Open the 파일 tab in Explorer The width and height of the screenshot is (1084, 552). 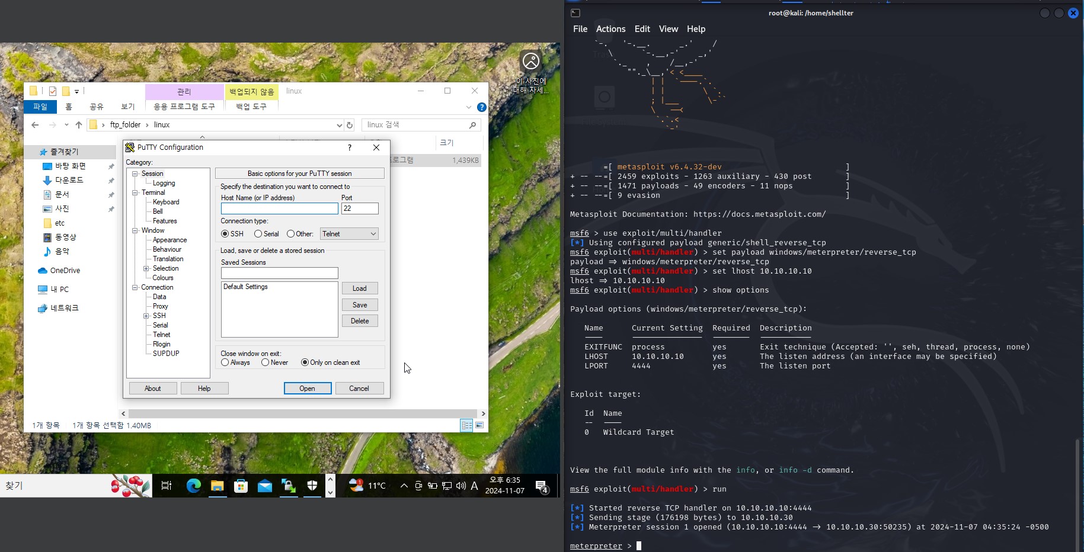tap(40, 107)
